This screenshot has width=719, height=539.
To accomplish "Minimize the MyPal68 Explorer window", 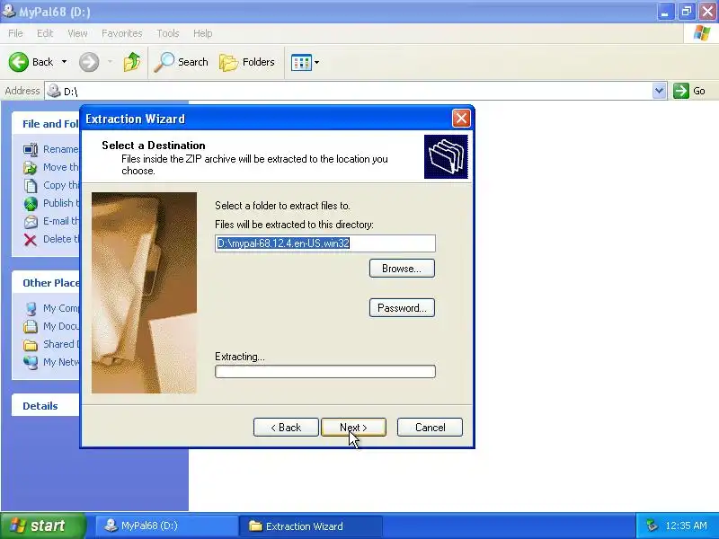I will coord(665,12).
